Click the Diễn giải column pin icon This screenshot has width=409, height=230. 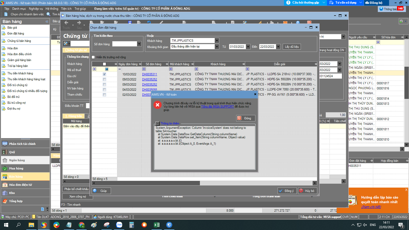tap(316, 64)
